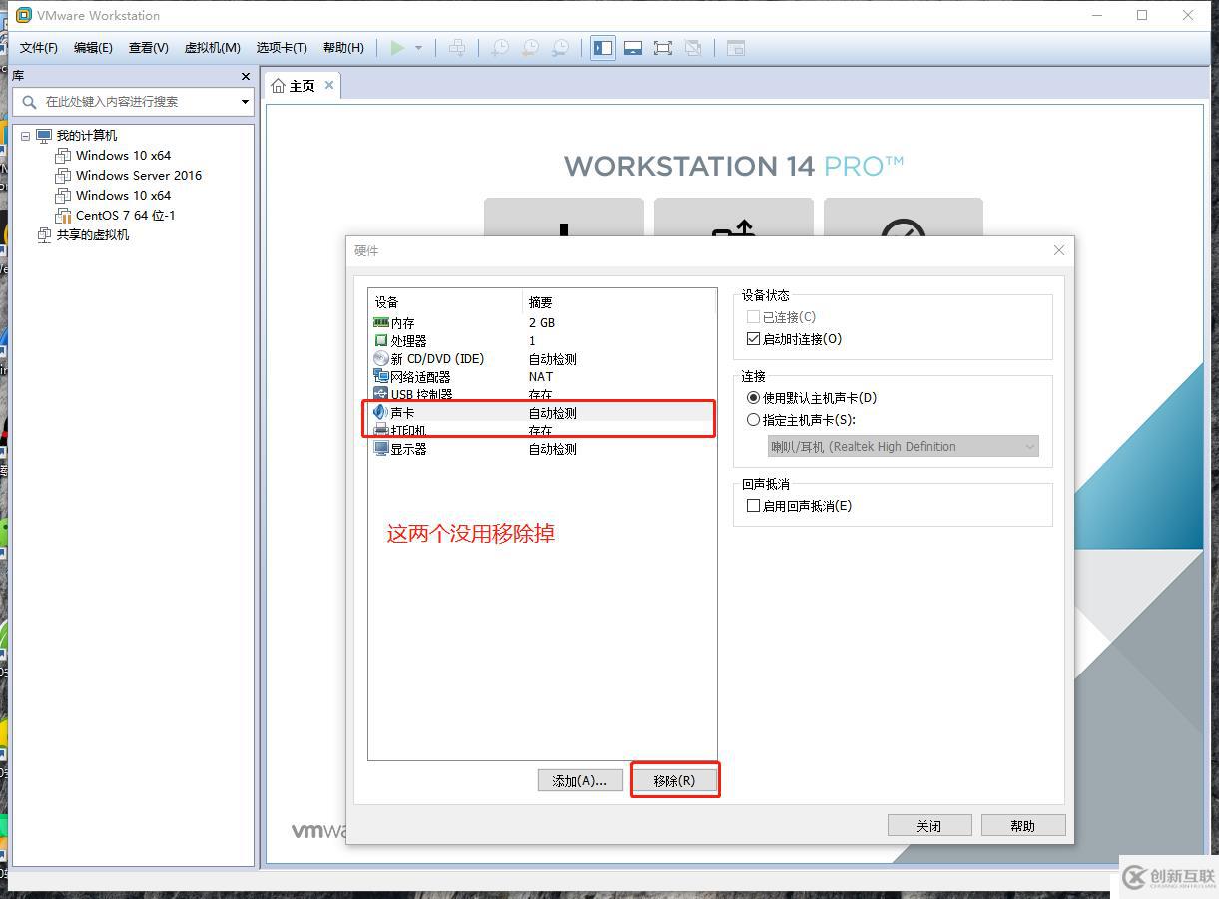Select the 处理器 device row
The height and width of the screenshot is (899, 1219).
542,341
